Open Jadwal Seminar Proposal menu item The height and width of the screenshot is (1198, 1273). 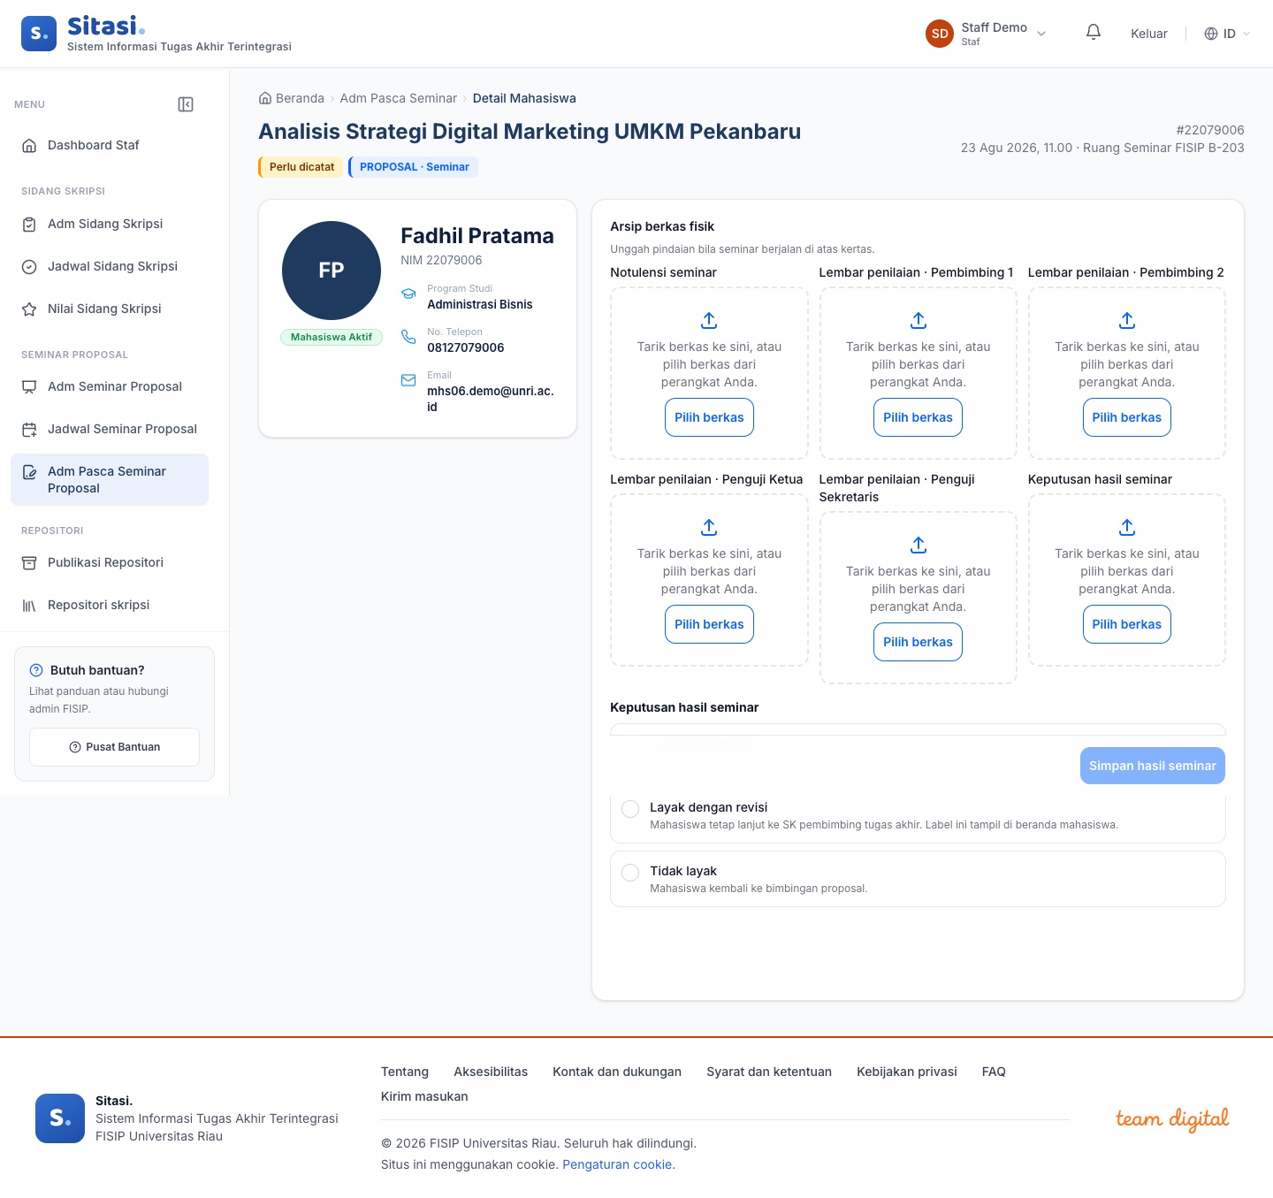coord(110,429)
